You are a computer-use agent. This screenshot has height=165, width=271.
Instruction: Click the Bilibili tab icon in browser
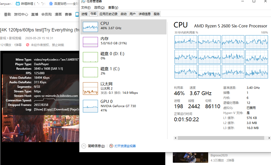18,4
